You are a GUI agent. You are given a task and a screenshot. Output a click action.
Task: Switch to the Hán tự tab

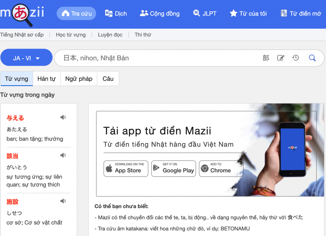pyautogui.click(x=46, y=79)
